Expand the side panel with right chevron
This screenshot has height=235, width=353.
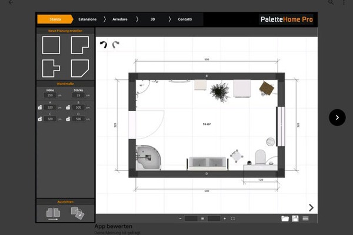(311, 207)
